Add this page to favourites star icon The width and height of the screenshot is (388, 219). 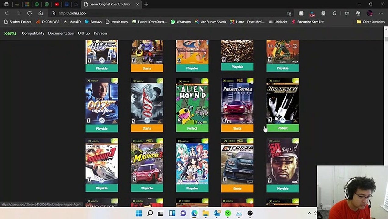coord(289,13)
